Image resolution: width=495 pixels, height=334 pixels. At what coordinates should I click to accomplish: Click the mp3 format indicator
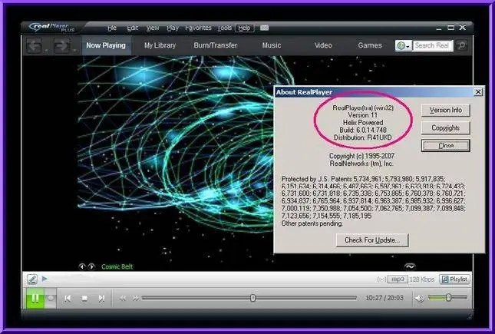(x=398, y=279)
